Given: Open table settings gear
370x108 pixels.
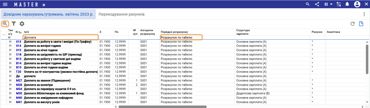Looking at the screenshot, I should pyautogui.click(x=22, y=24).
